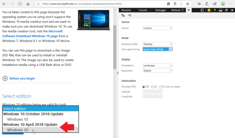
Task: Dock DevTools to bottom icon
Action: click(x=221, y=10)
